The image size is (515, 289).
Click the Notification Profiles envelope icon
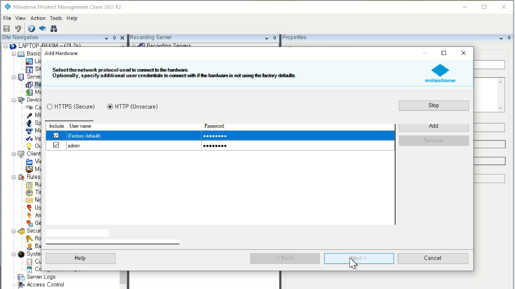click(x=29, y=200)
